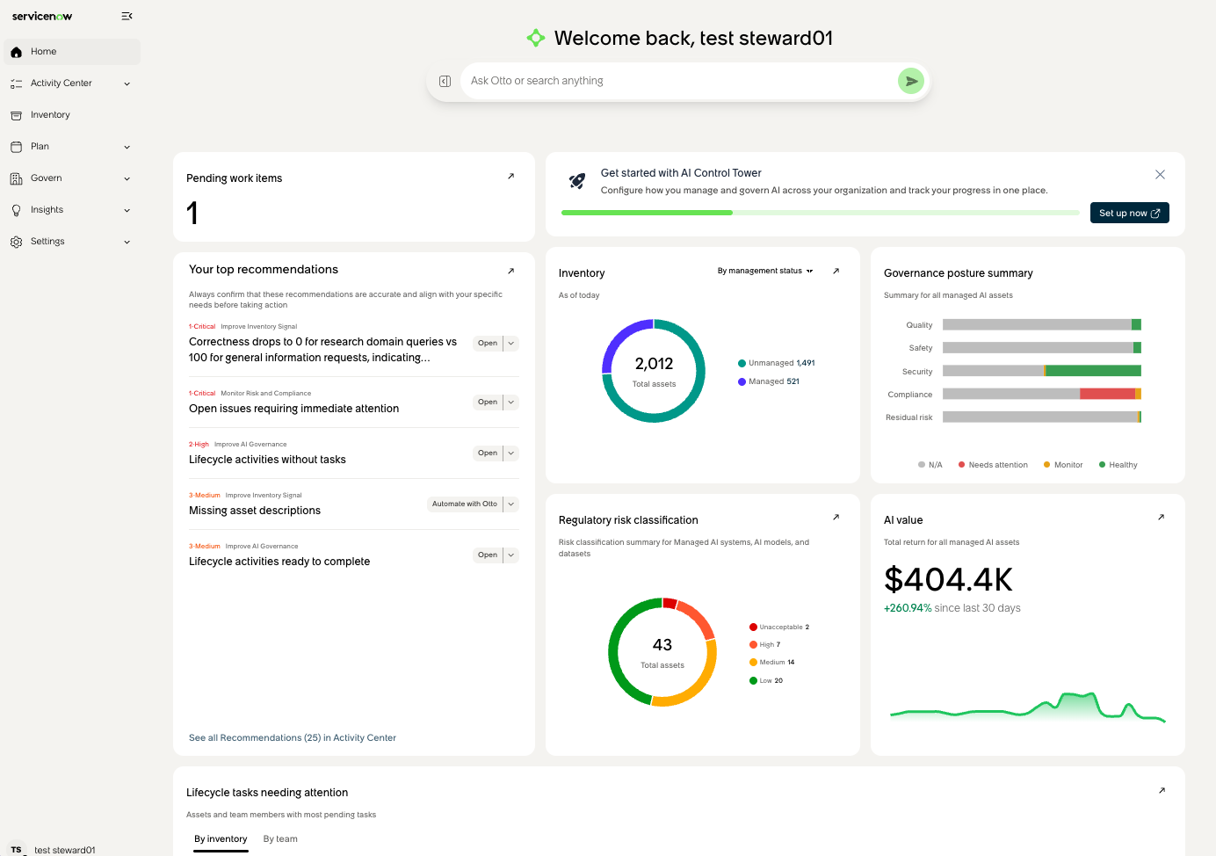Screen dimensions: 1216x856
Task: Click Pending work items count 1
Action: pos(192,214)
